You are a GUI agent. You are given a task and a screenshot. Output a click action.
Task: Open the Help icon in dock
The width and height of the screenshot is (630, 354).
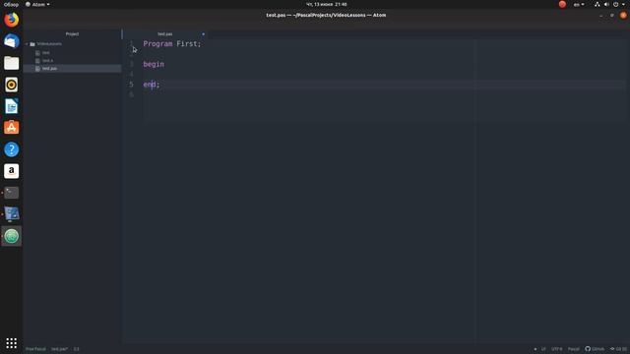click(11, 149)
